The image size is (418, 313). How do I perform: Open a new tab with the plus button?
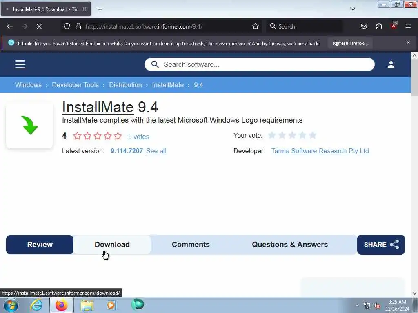pyautogui.click(x=100, y=9)
